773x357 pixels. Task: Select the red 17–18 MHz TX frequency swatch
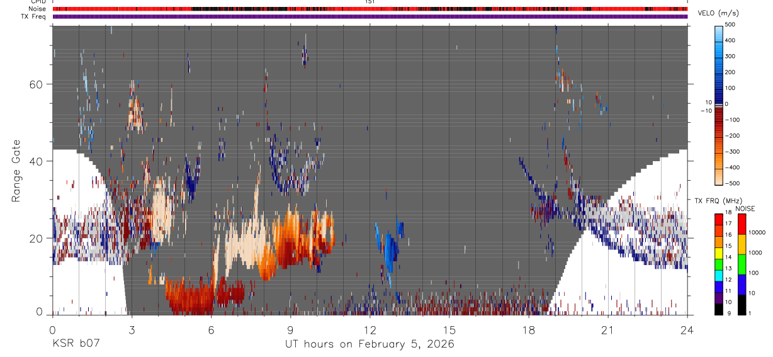(719, 219)
